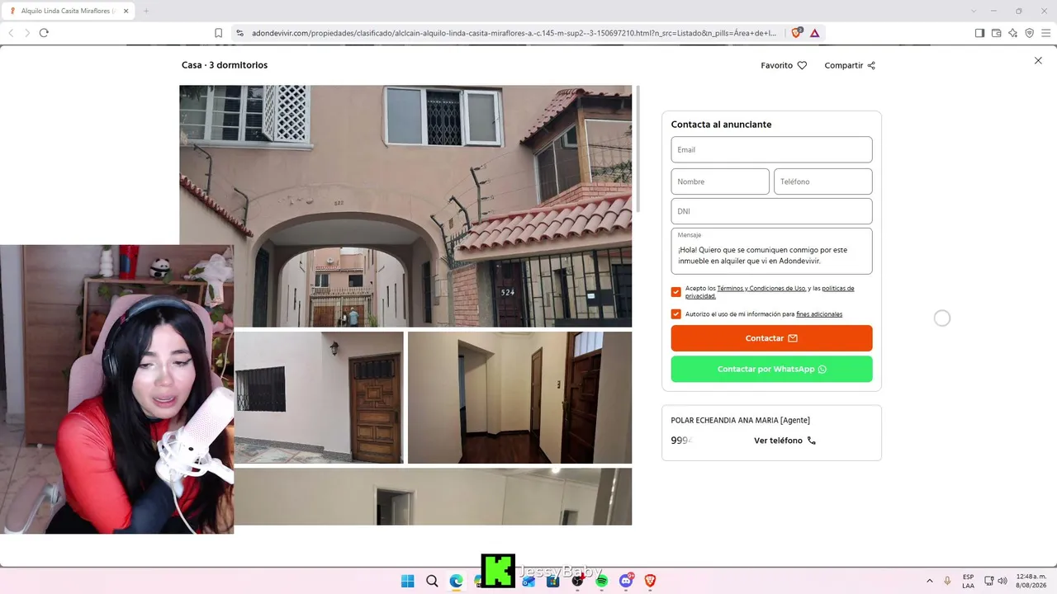Click the browser Back arrow

(11, 33)
